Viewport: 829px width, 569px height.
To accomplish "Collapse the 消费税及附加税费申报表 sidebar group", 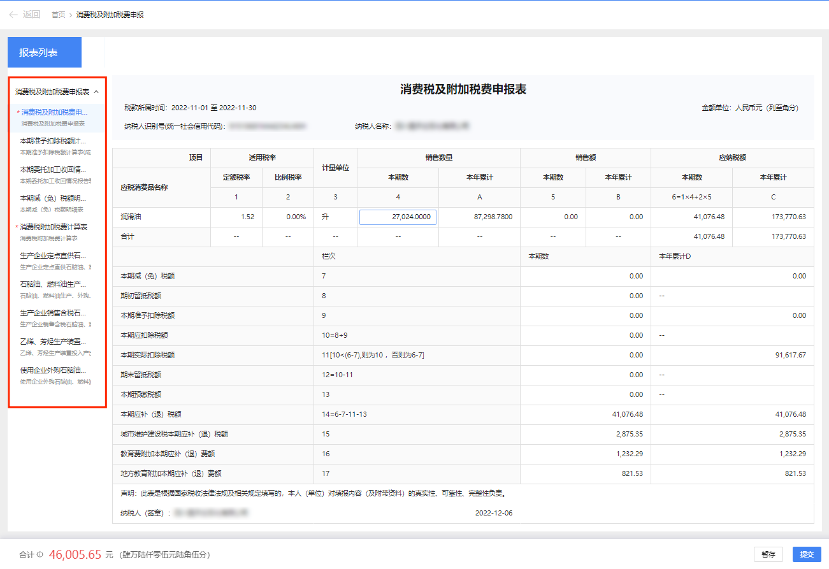I will (96, 92).
